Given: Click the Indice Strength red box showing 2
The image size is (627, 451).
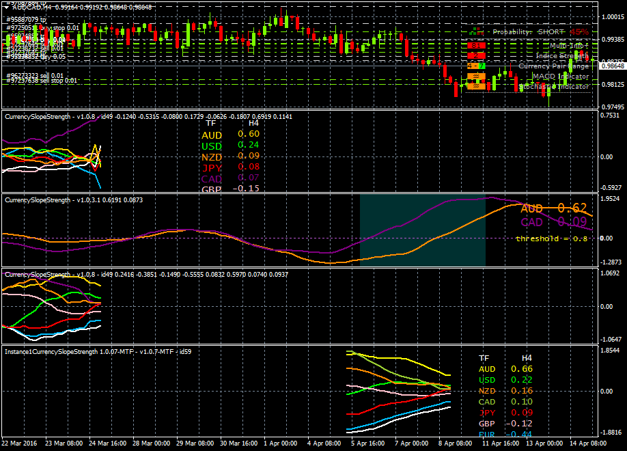Looking at the screenshot, I should point(476,56).
